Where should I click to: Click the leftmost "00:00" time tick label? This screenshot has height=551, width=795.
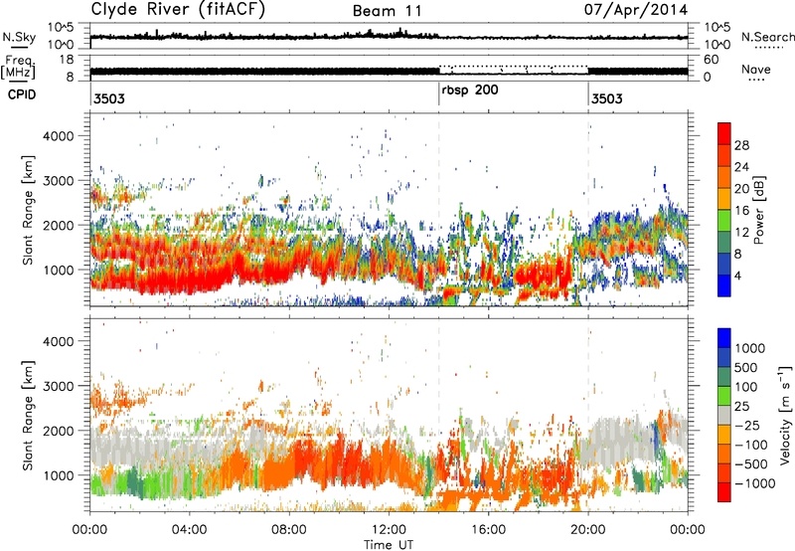pos(89,530)
